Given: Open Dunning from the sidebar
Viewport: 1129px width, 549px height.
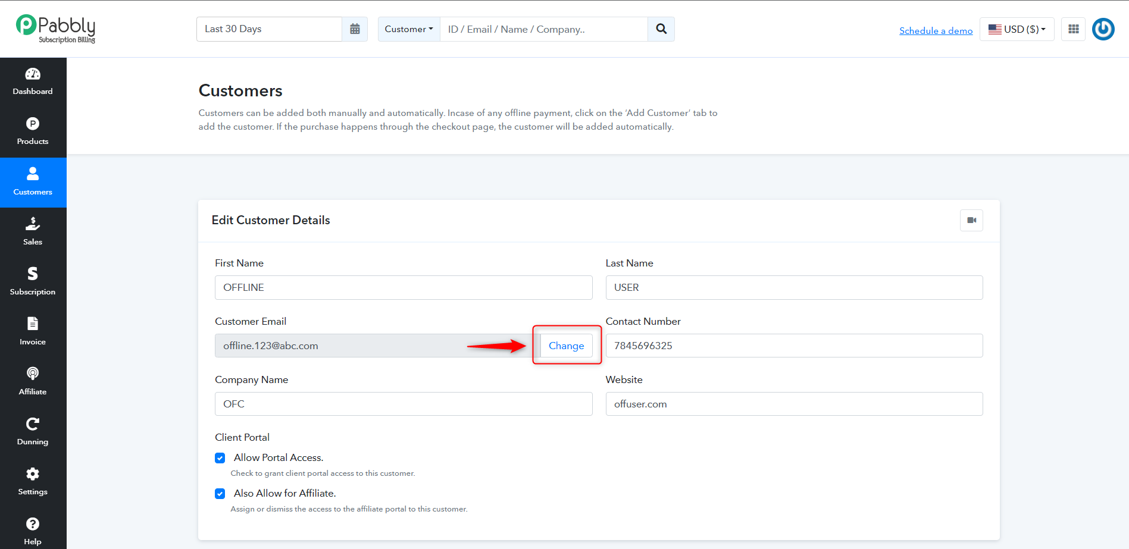Looking at the screenshot, I should tap(33, 432).
